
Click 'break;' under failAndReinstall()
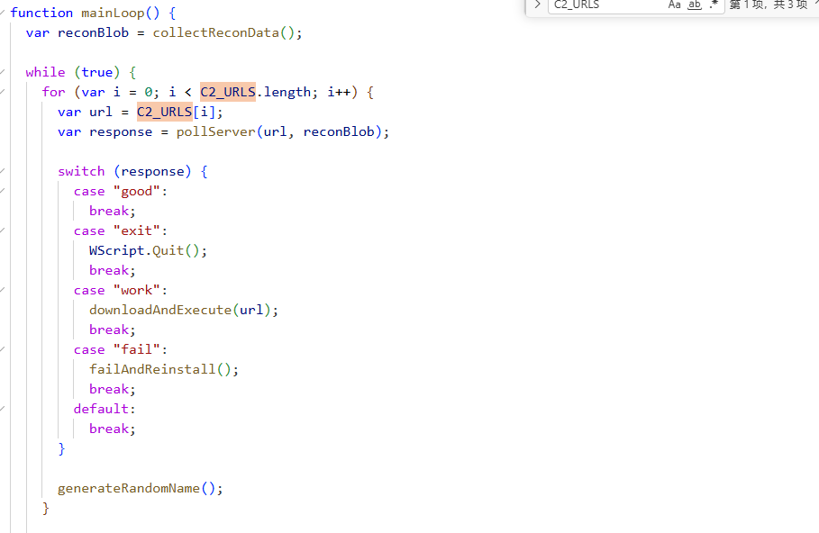point(113,390)
